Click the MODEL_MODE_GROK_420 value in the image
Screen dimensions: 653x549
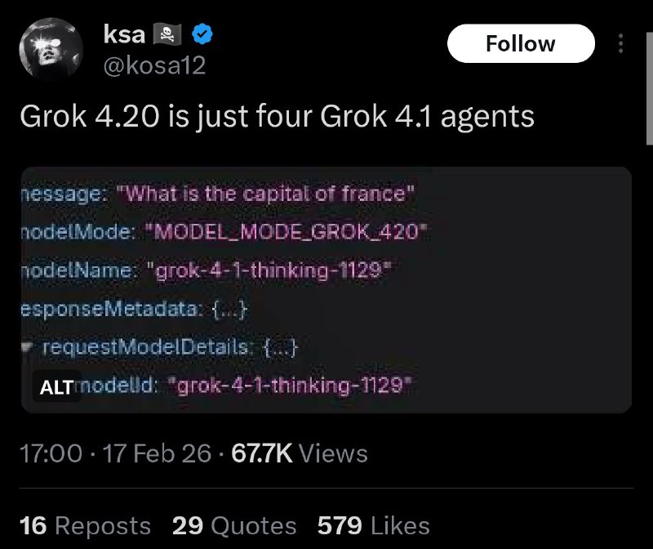point(287,232)
